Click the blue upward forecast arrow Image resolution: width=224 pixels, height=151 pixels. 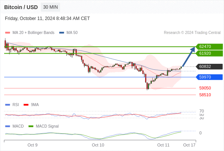tap(189, 57)
